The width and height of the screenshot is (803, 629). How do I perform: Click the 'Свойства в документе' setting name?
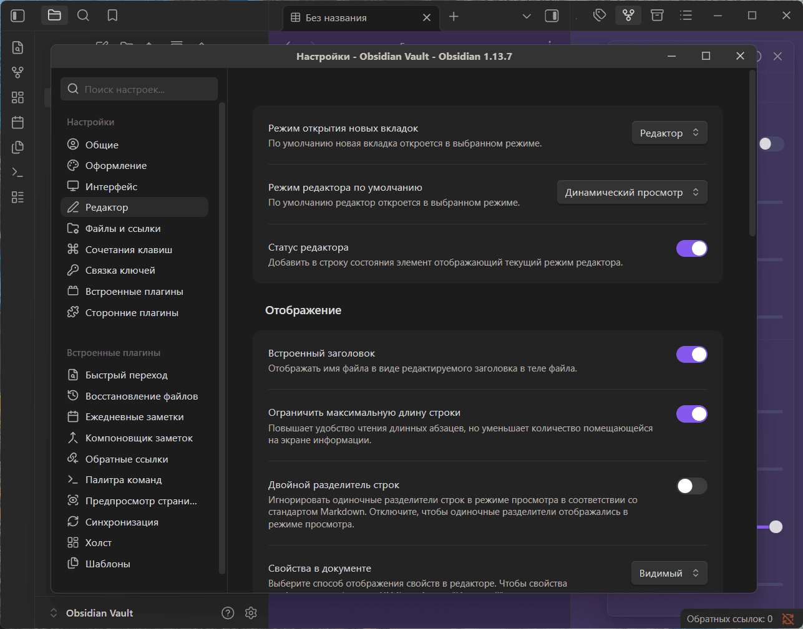tap(319, 569)
